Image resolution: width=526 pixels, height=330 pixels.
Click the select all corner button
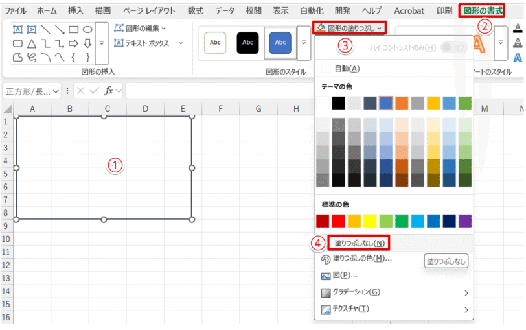click(x=6, y=109)
